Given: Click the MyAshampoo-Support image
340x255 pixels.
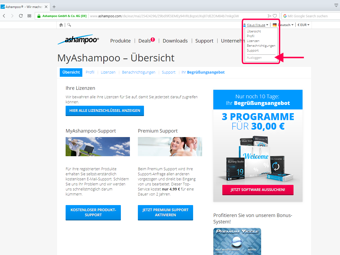Looking at the screenshot, I should 98,147.
